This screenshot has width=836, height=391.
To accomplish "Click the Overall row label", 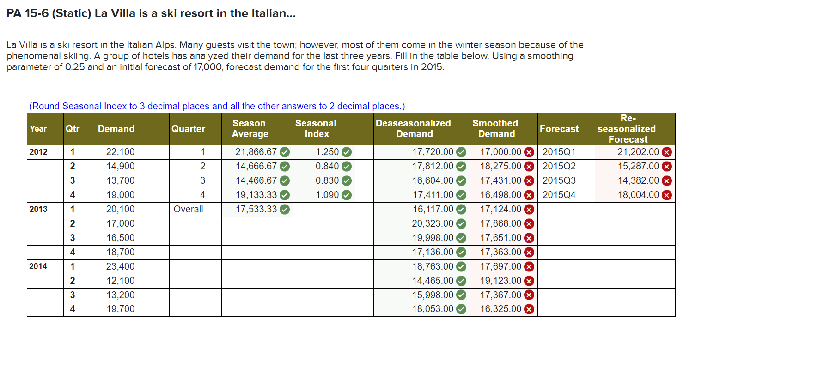I will pos(188,209).
